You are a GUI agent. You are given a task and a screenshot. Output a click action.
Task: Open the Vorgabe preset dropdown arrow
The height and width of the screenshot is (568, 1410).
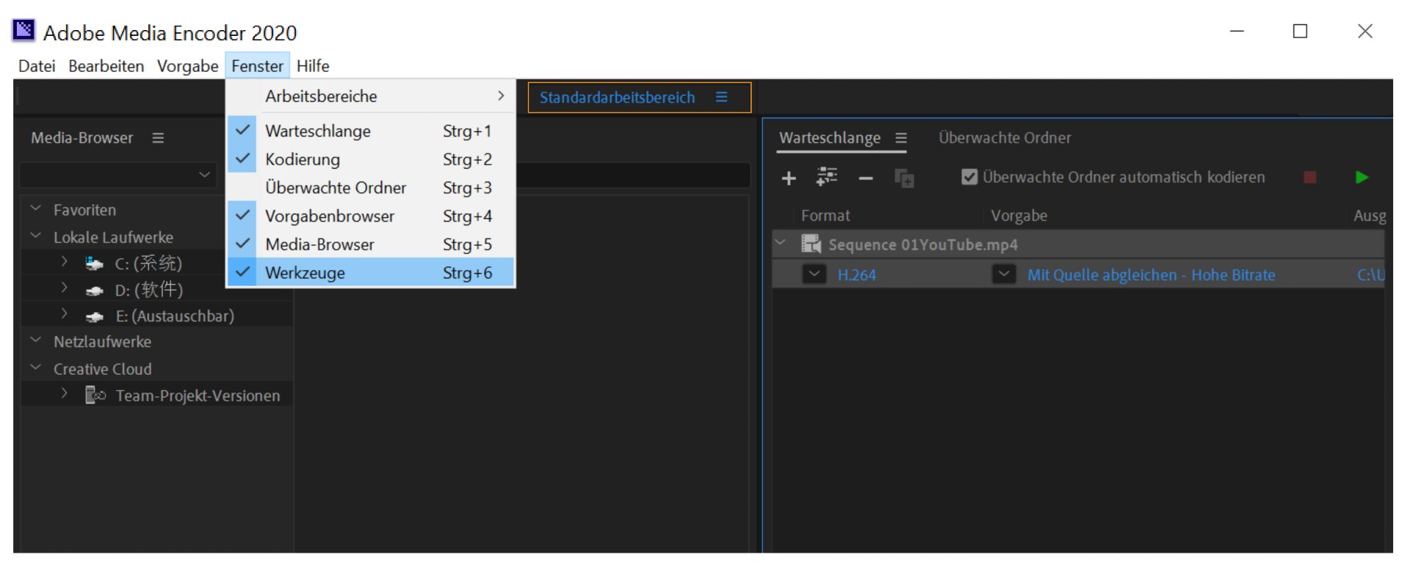(1003, 274)
